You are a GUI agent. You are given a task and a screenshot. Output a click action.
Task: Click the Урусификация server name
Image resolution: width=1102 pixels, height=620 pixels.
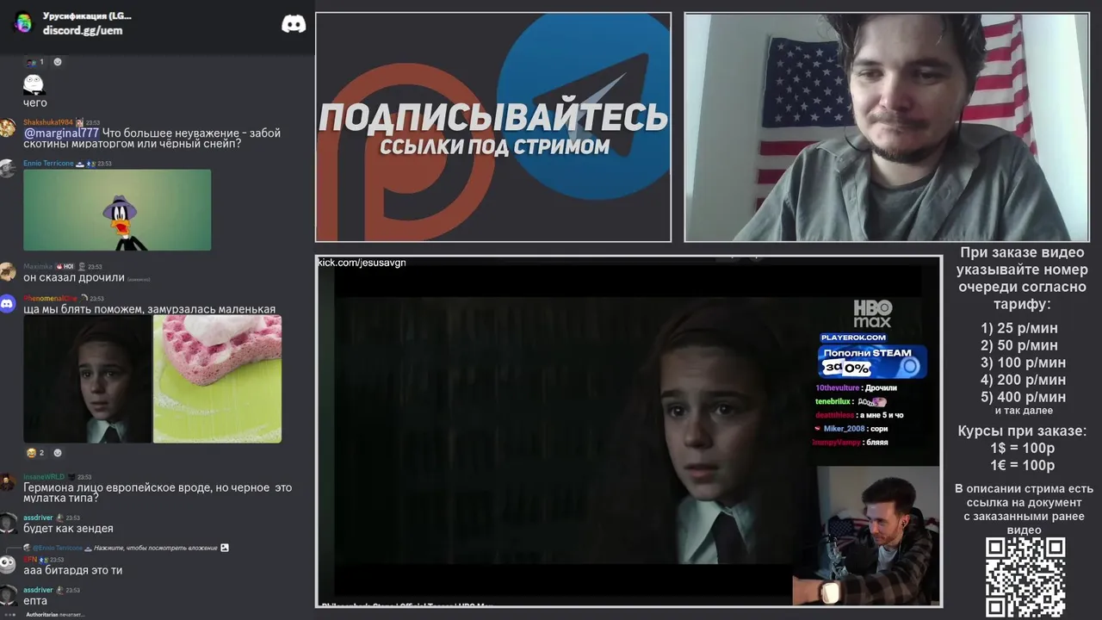[x=87, y=15]
